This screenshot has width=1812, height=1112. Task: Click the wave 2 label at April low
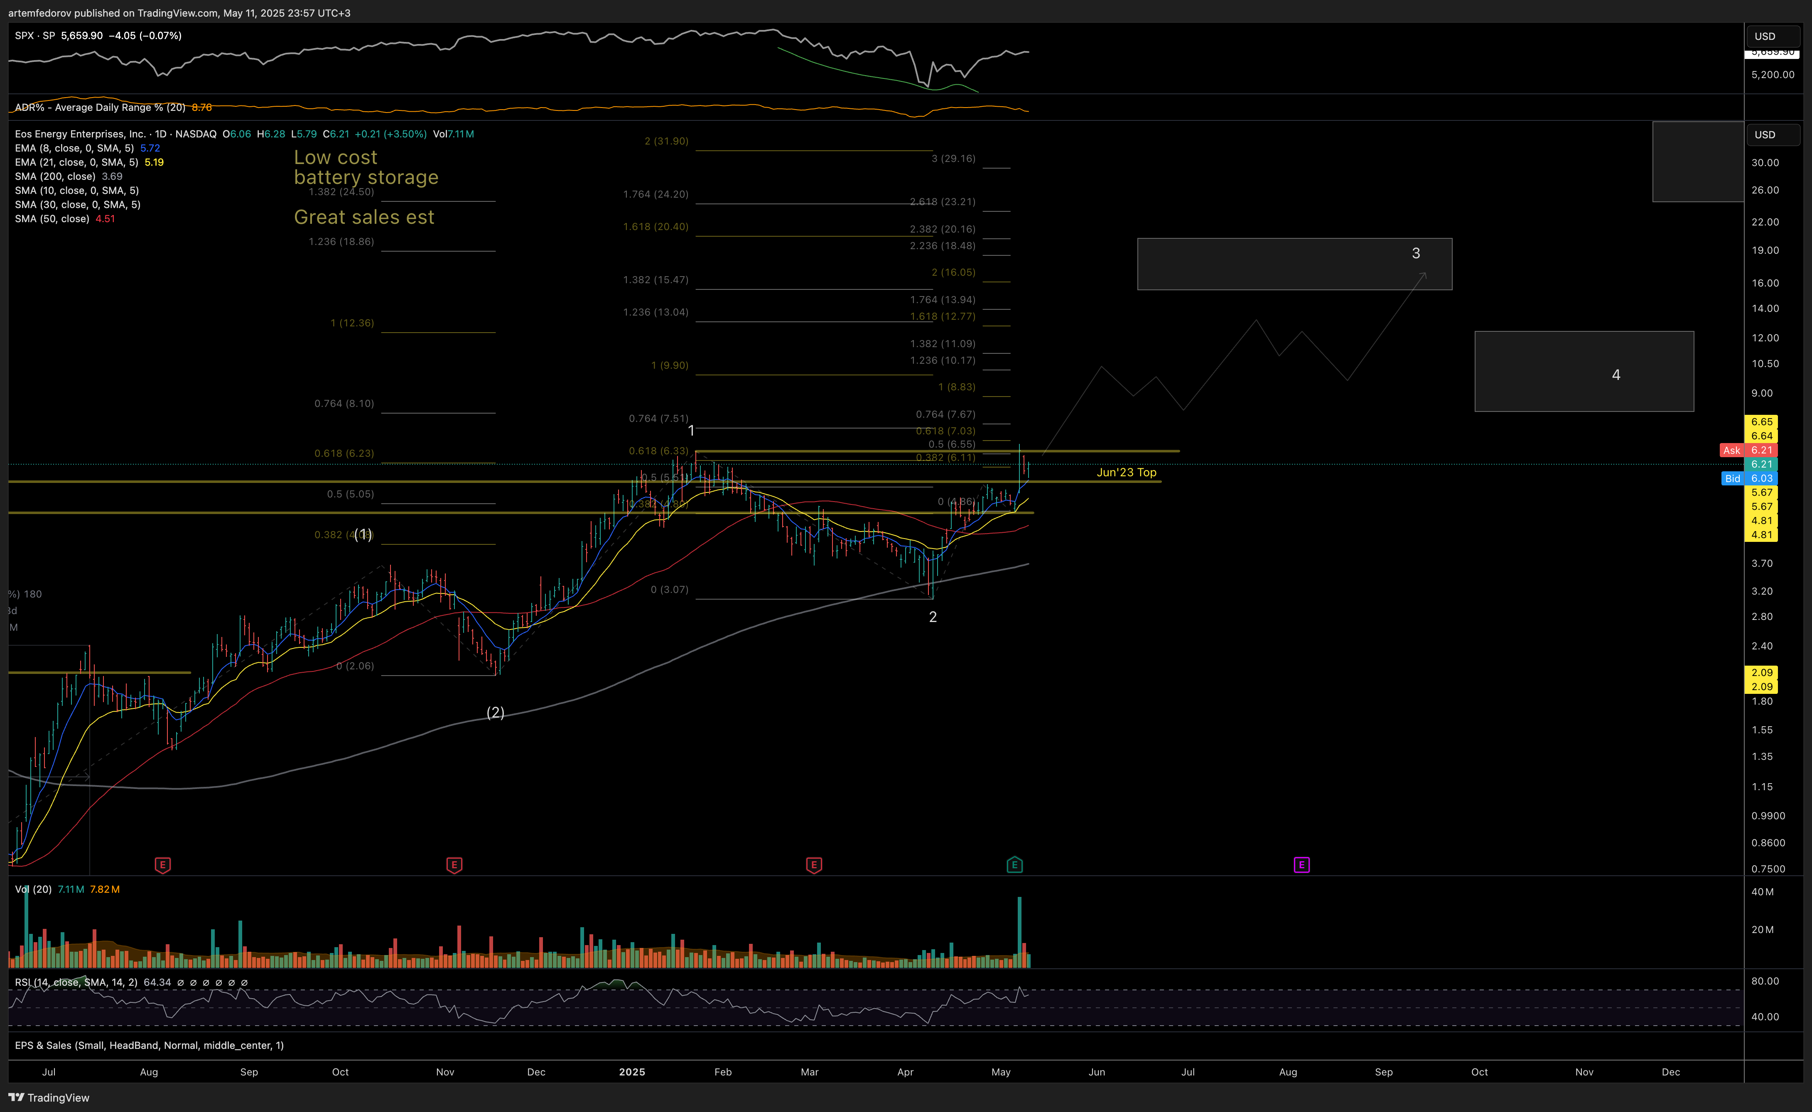pyautogui.click(x=933, y=617)
